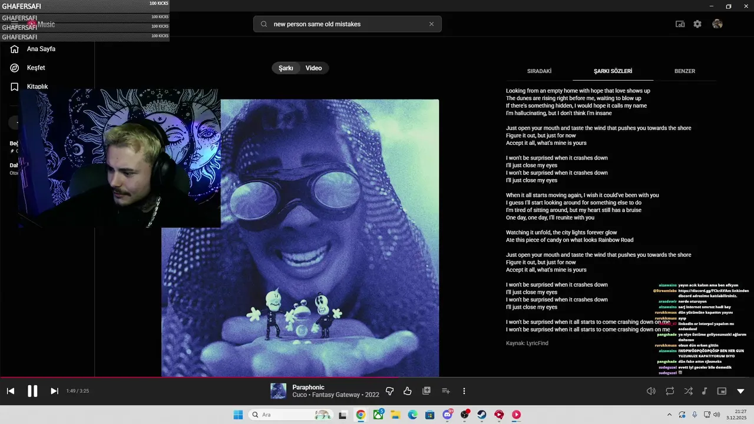Image resolution: width=754 pixels, height=424 pixels.
Task: Open more options three-dot menu
Action: click(464, 391)
